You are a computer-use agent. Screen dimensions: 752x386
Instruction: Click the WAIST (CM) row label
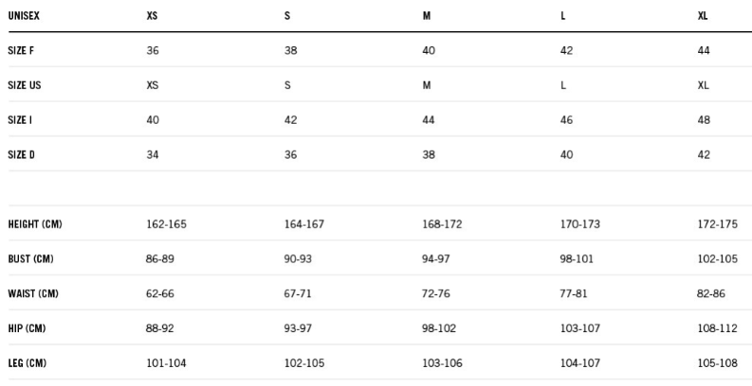(33, 293)
